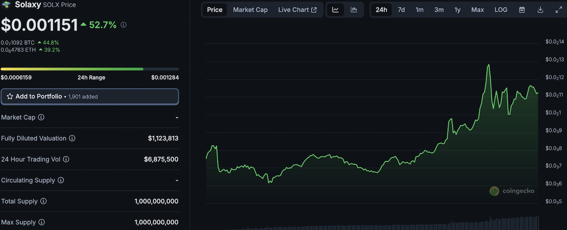Click the Solaxy coin logo
The image size is (567, 230).
click(x=7, y=5)
